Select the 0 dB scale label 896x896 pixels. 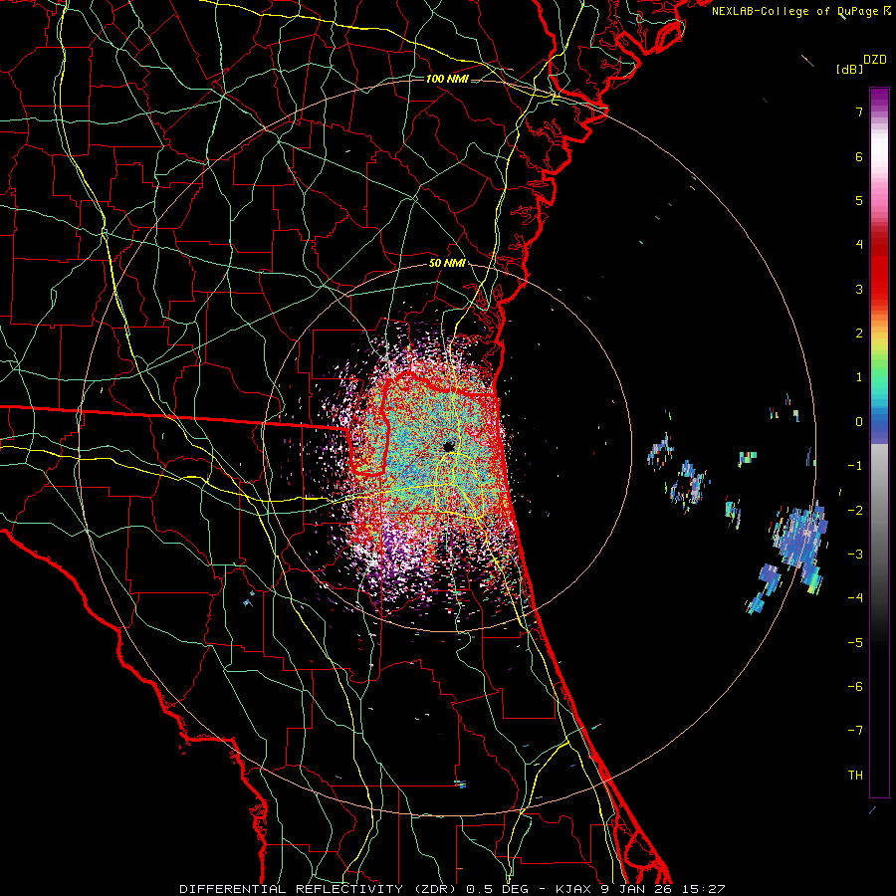(859, 422)
